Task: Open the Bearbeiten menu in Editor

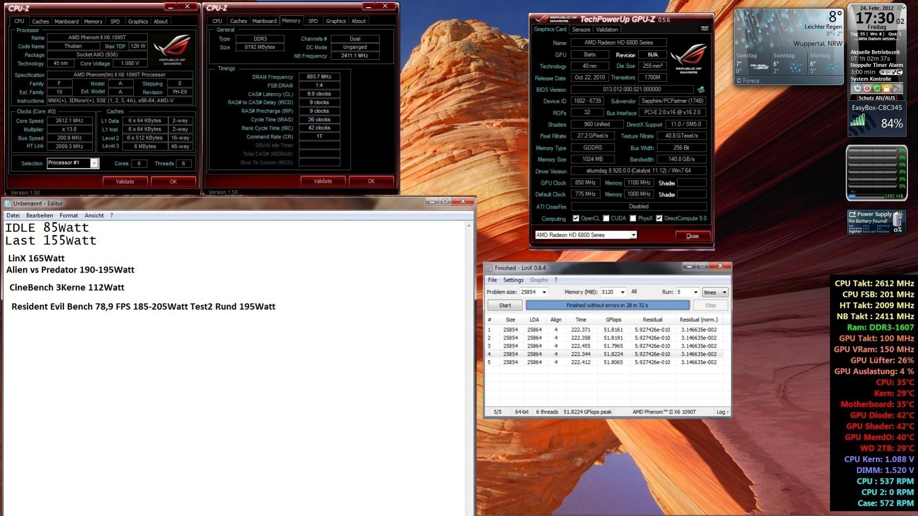Action: 39,216
